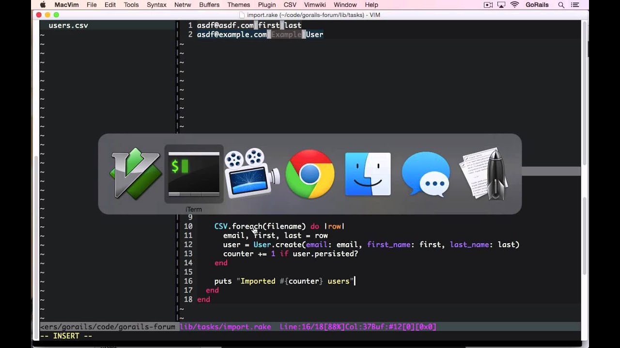Open the Syntax menu
620x348 pixels.
pyautogui.click(x=156, y=5)
